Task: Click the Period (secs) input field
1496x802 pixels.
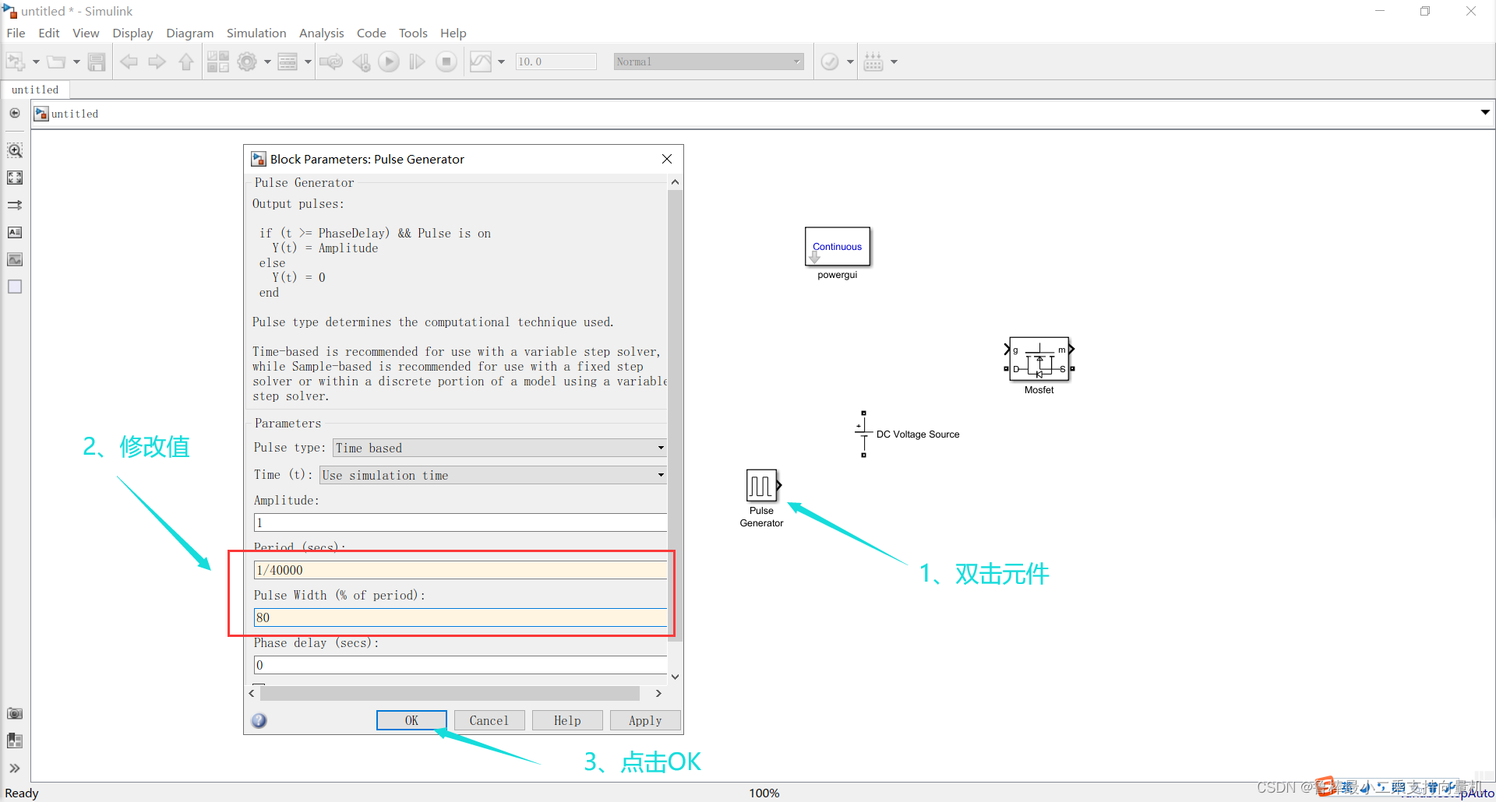Action: click(x=460, y=570)
